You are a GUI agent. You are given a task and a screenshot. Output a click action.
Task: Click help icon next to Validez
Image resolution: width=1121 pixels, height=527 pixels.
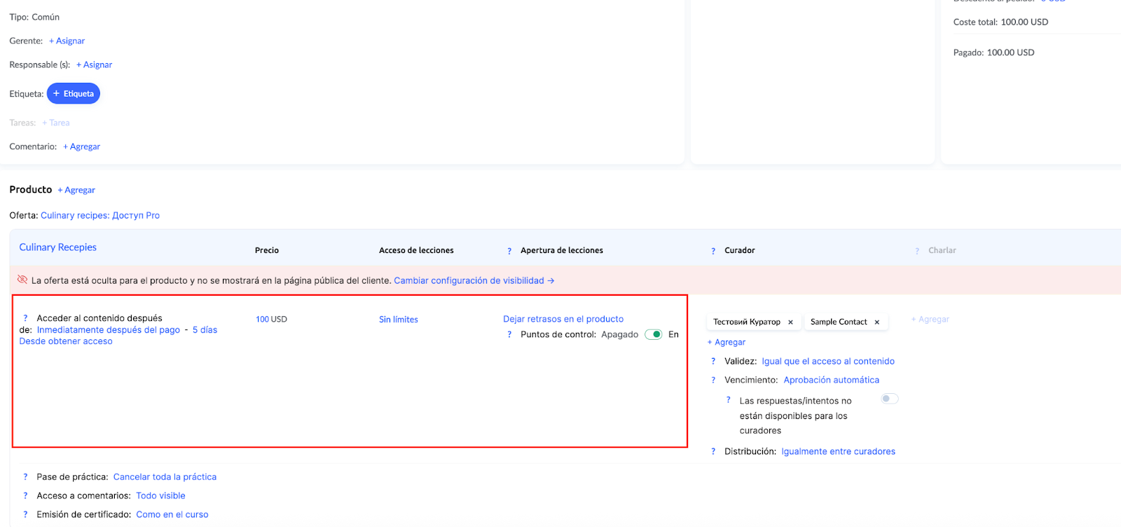pos(713,362)
